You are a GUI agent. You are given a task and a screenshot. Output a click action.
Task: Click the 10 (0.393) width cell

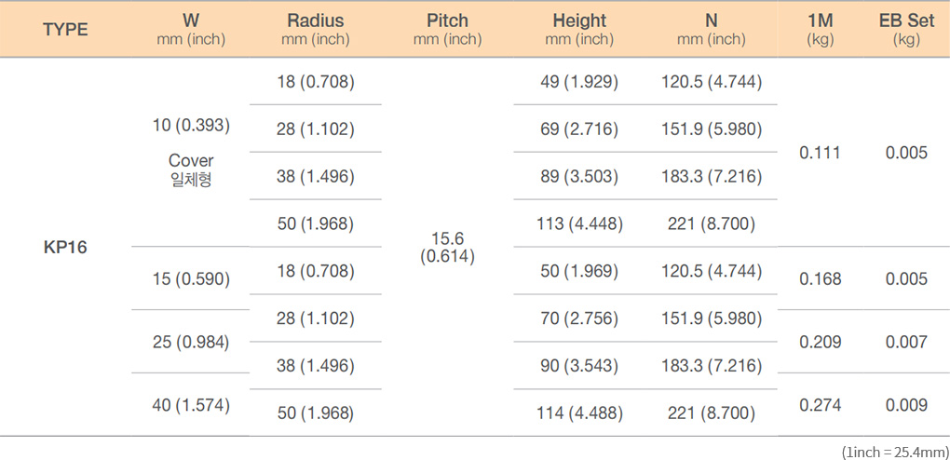click(191, 125)
